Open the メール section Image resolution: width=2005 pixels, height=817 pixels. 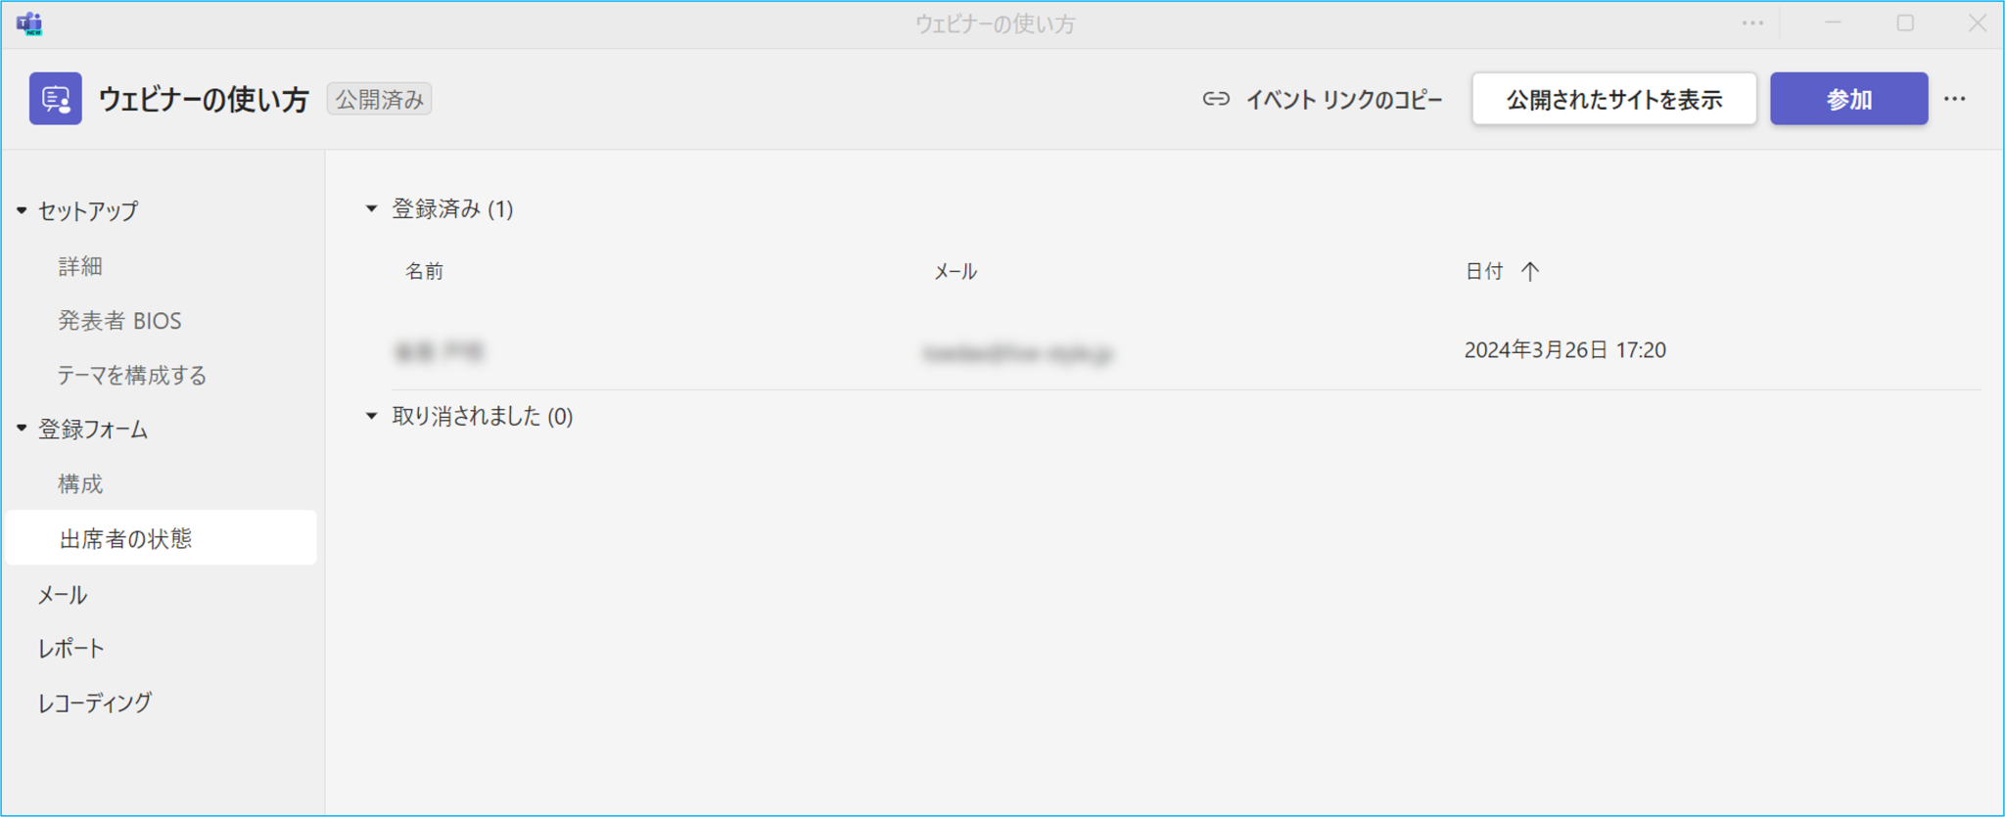coord(63,595)
